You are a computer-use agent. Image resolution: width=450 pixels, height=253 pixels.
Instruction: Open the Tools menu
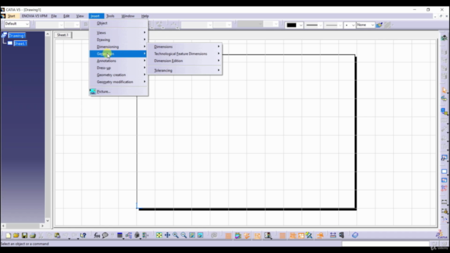[110, 16]
